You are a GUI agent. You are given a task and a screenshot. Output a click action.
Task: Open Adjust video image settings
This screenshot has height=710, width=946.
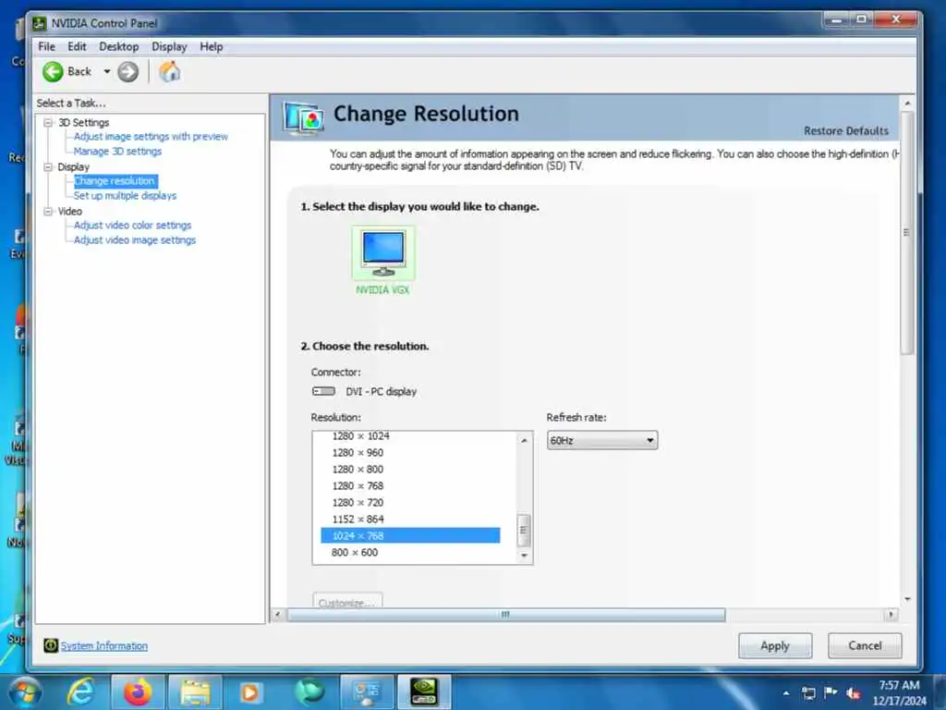point(135,240)
